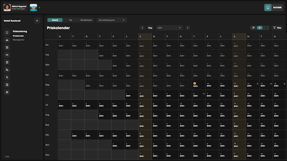287x161 pixels.
Task: Click the yellow marker on May 11
Action: tap(194, 83)
